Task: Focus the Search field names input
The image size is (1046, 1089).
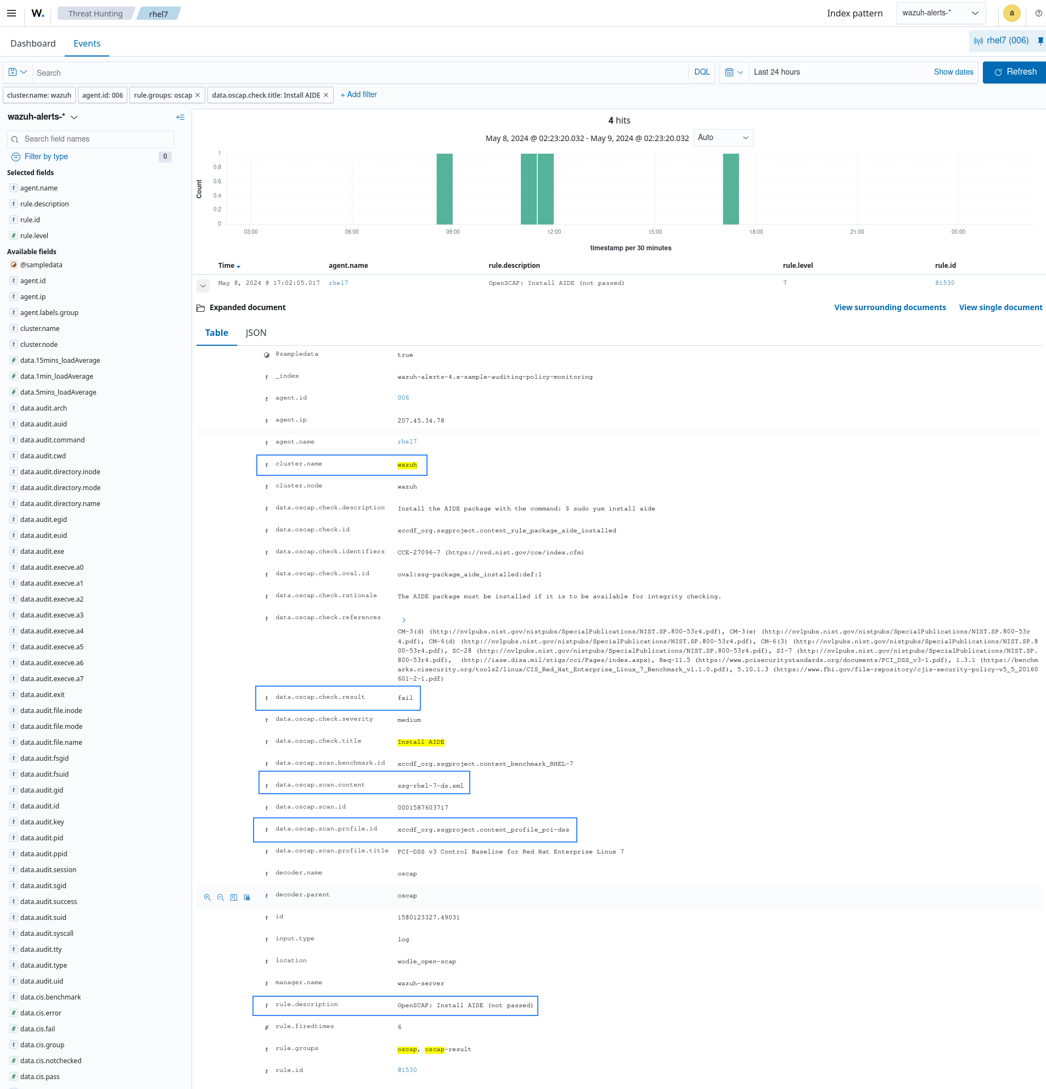Action: 91,139
